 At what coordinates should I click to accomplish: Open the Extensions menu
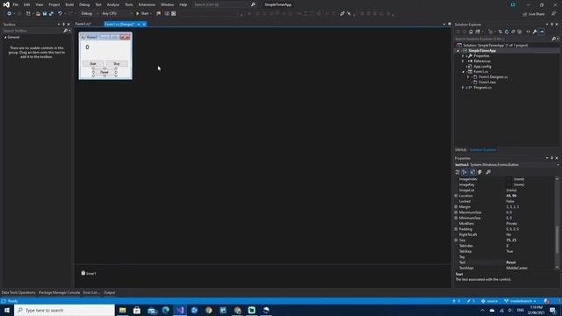(147, 4)
